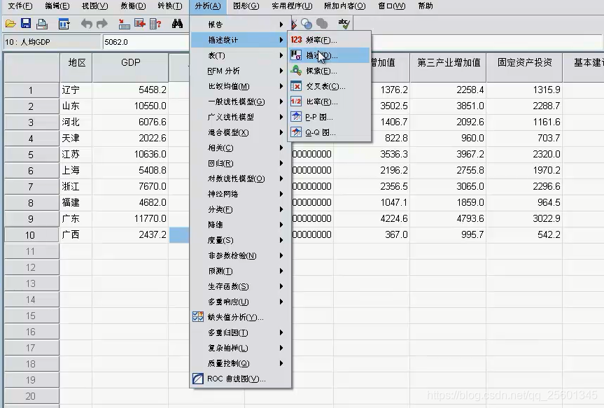Choose the Crosstabs (交叉表) submenu item
This screenshot has width=604, height=408.
point(330,86)
